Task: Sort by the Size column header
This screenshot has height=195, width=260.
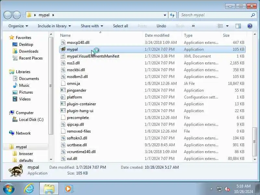Action: (x=234, y=35)
